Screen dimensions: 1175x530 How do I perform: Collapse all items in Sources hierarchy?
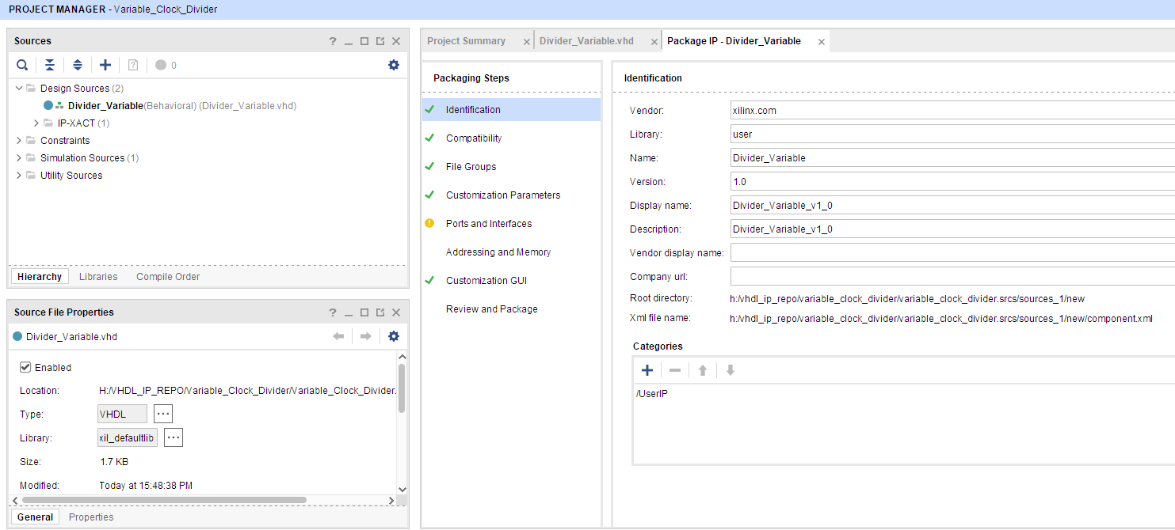(x=49, y=65)
